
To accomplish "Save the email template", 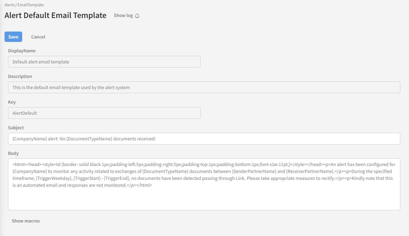I will click(x=13, y=37).
